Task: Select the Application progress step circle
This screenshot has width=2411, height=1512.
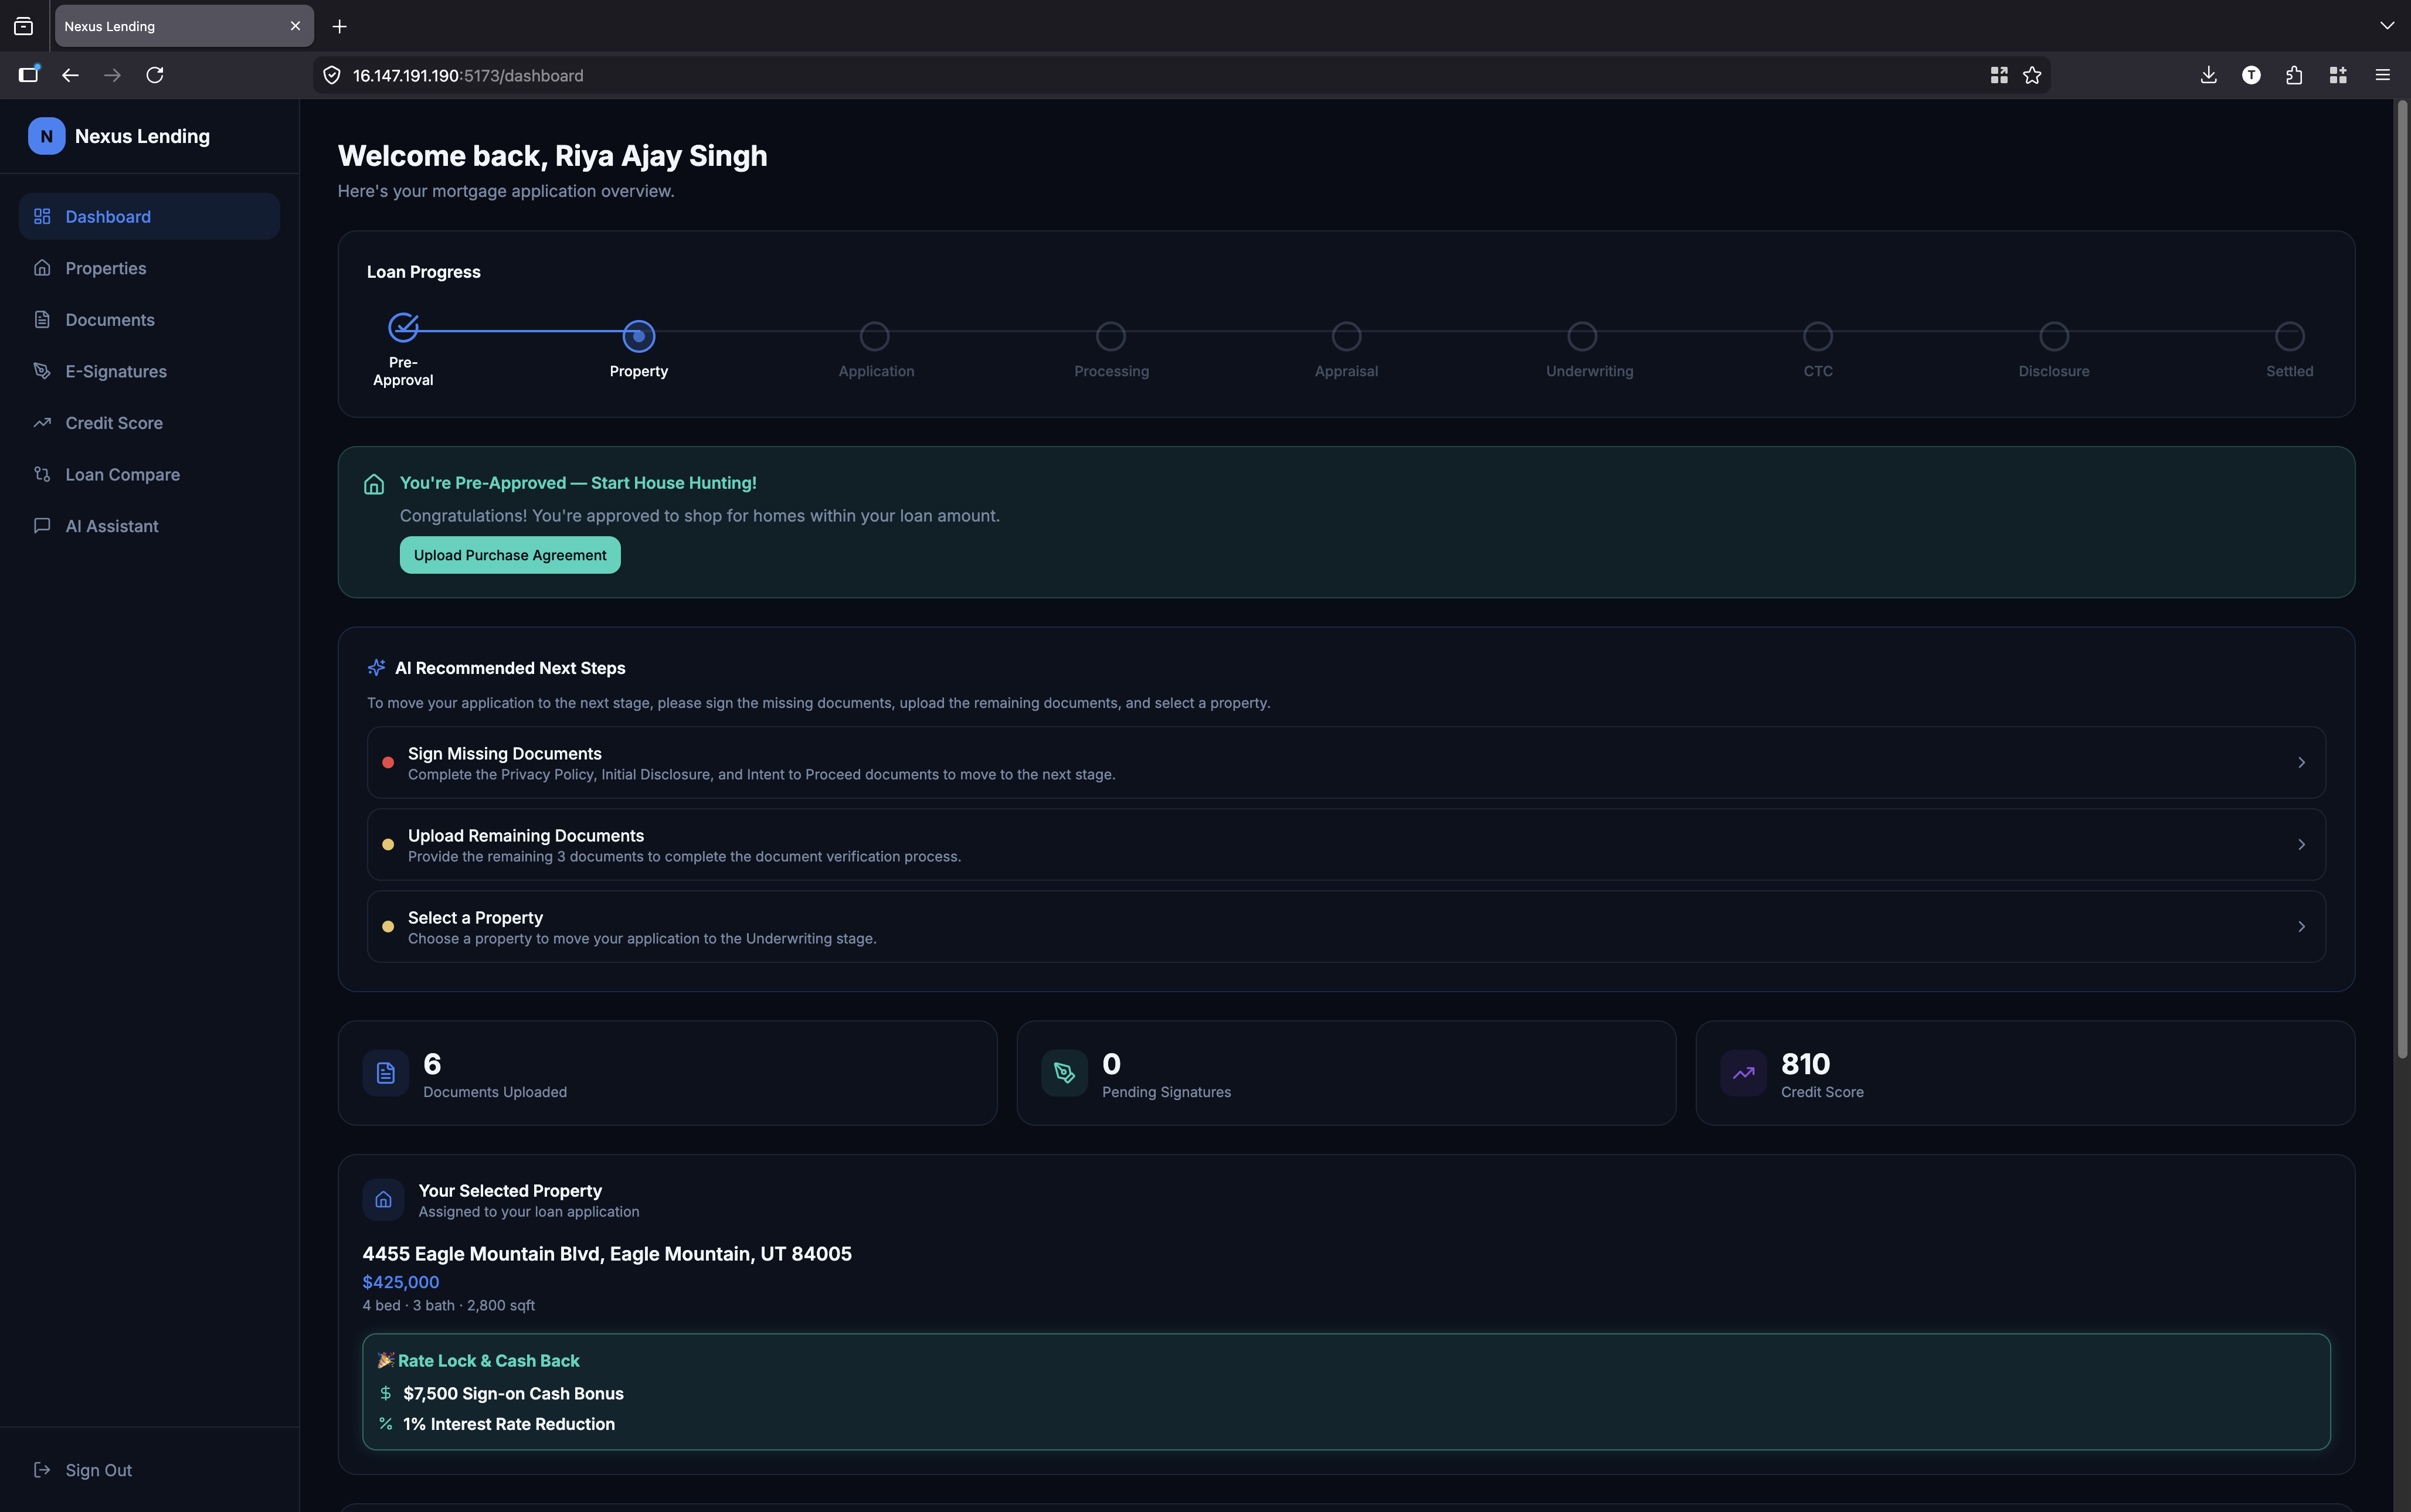Action: click(x=874, y=336)
